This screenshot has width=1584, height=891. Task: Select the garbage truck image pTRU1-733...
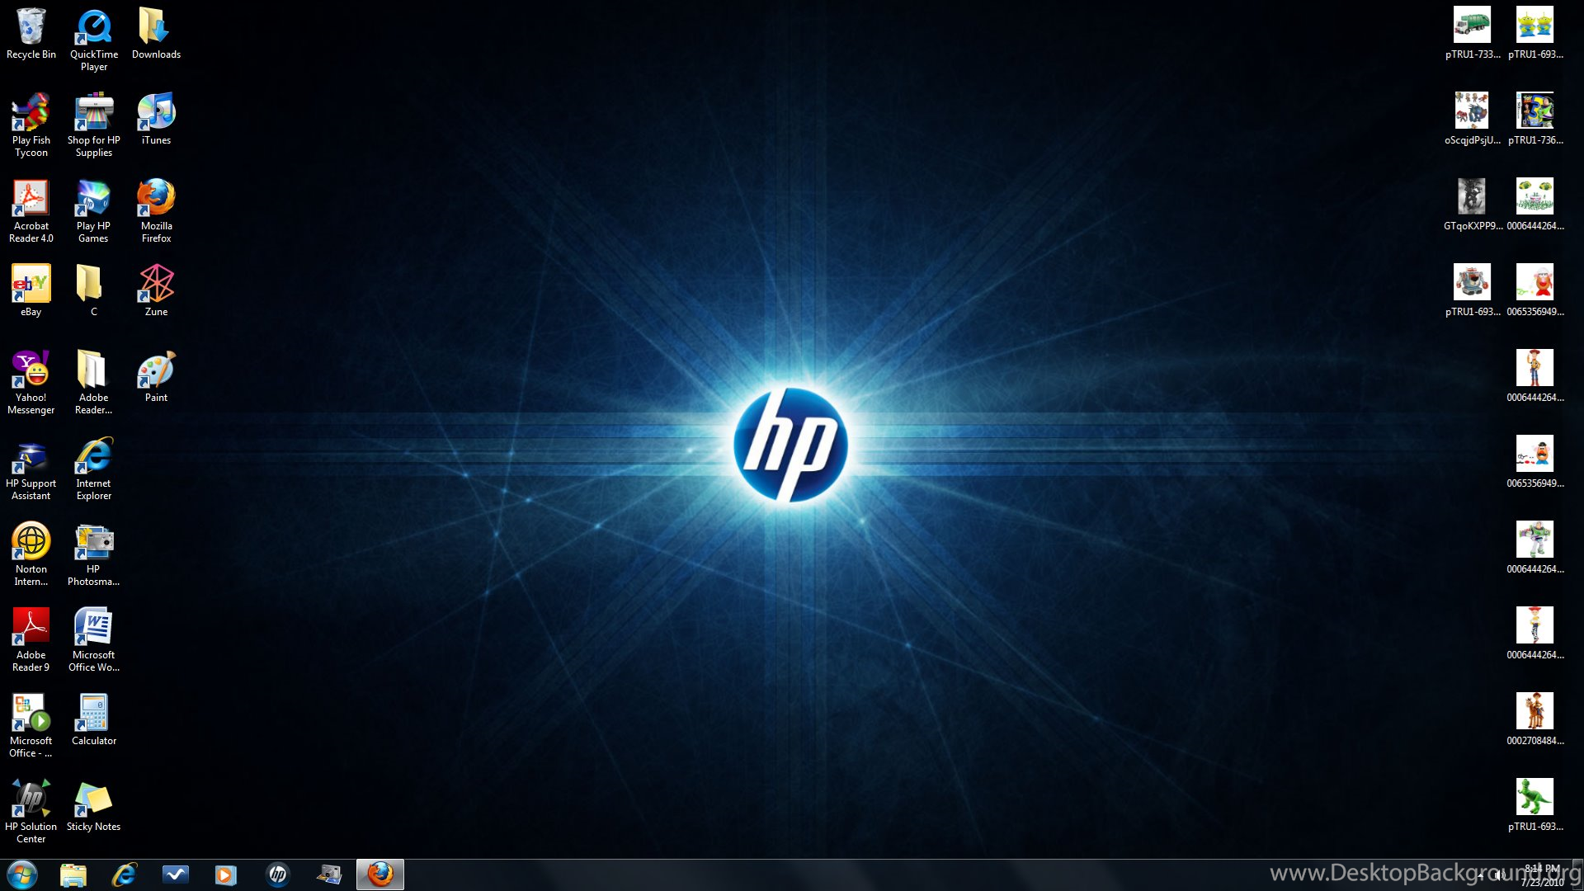click(x=1472, y=33)
